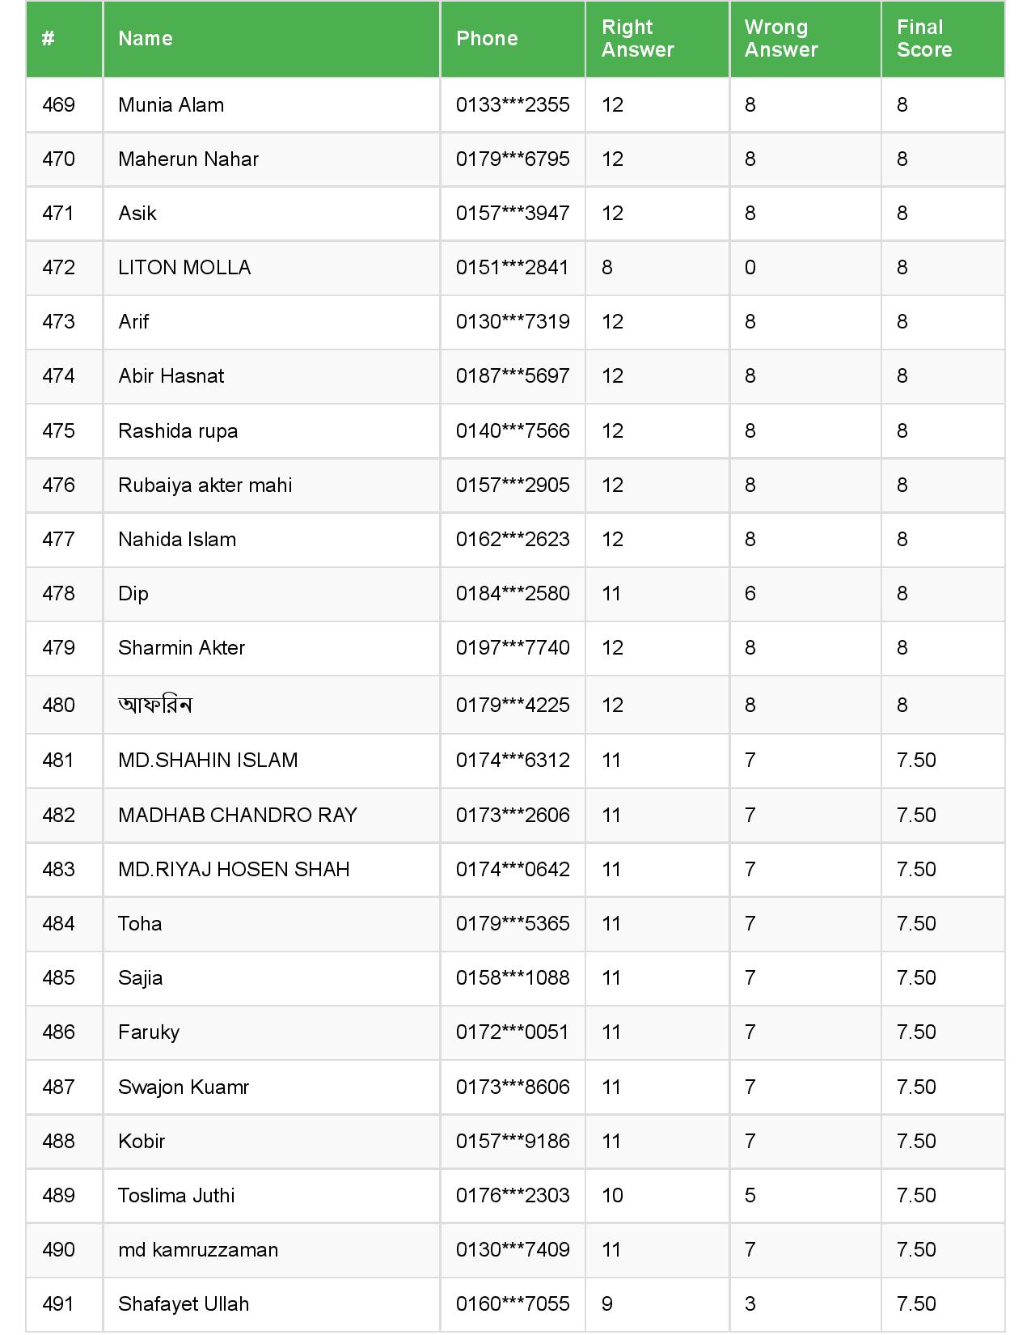Select Toslima Juthi's final score 7.50

[916, 1196]
